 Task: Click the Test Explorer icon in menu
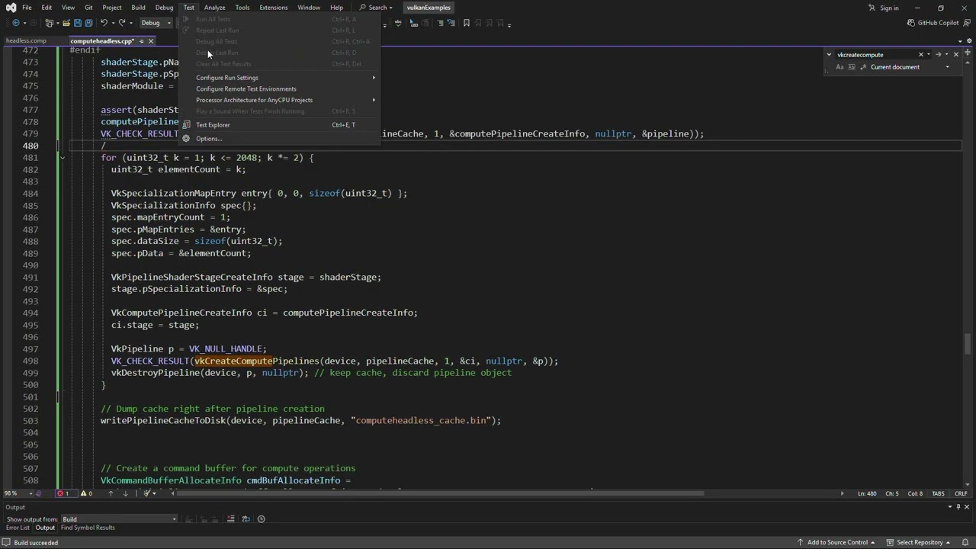pos(186,125)
